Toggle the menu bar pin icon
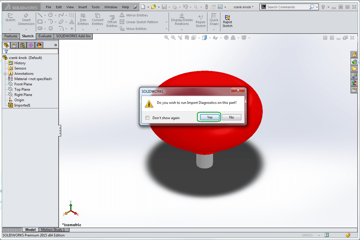360x240 pixels. tap(135, 7)
